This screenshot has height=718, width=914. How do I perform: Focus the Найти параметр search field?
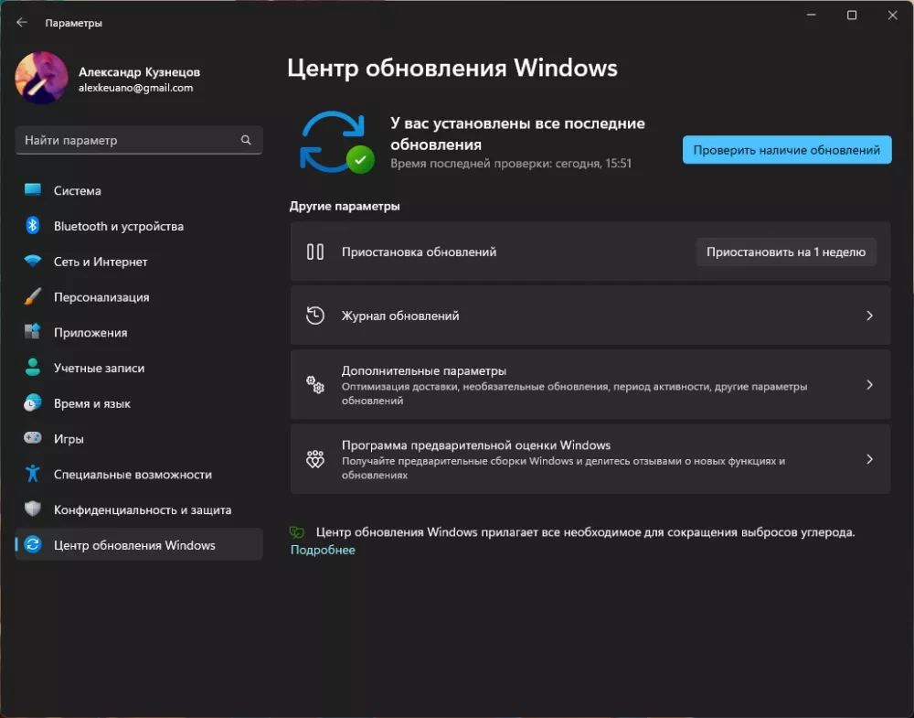tap(128, 141)
